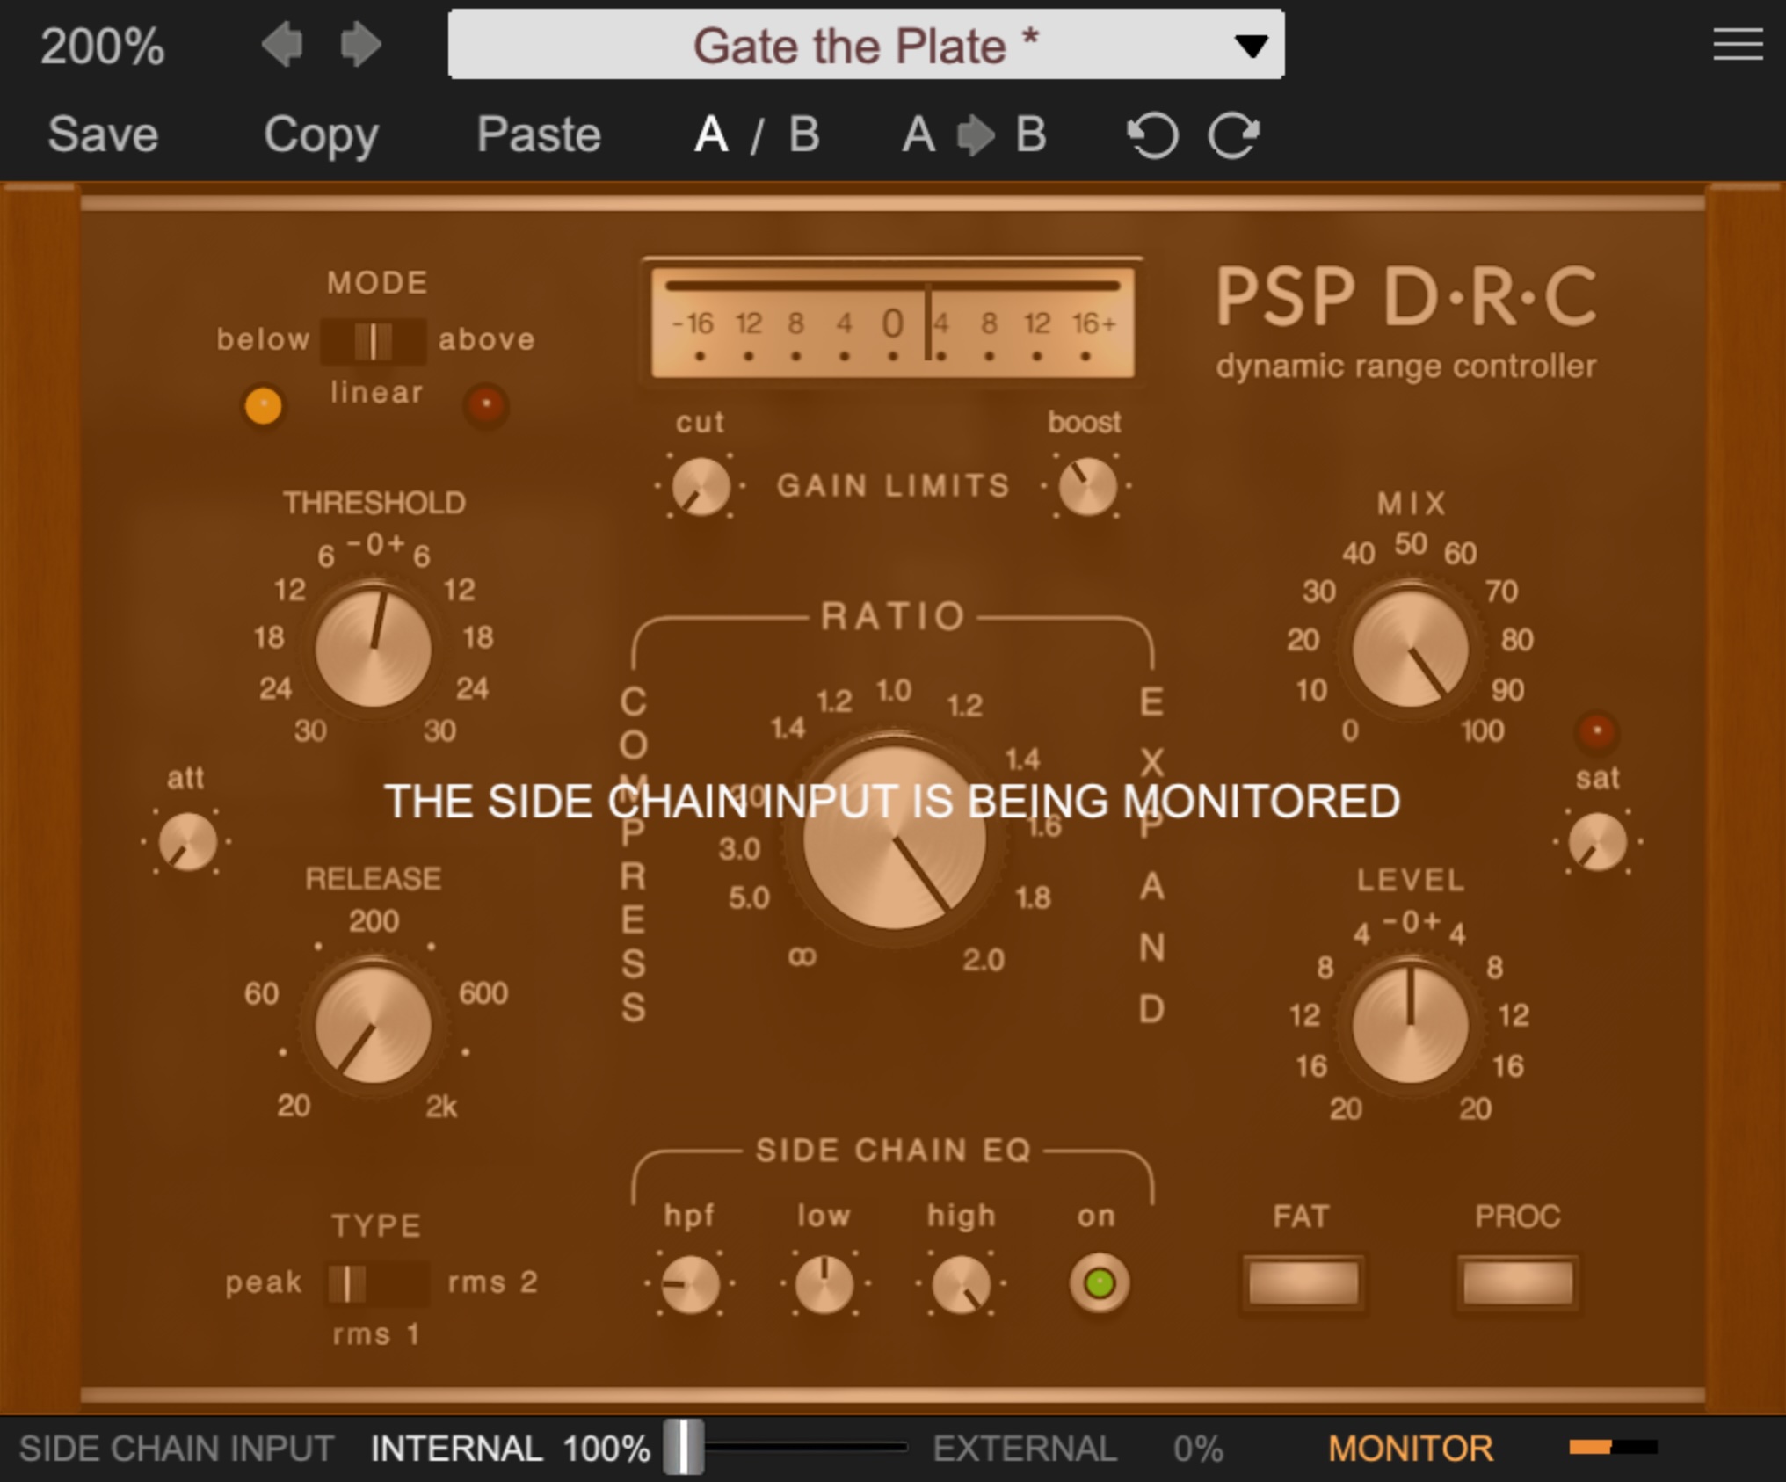Open the hamburger menu
Screen dimensions: 1786x1482
point(1737,44)
